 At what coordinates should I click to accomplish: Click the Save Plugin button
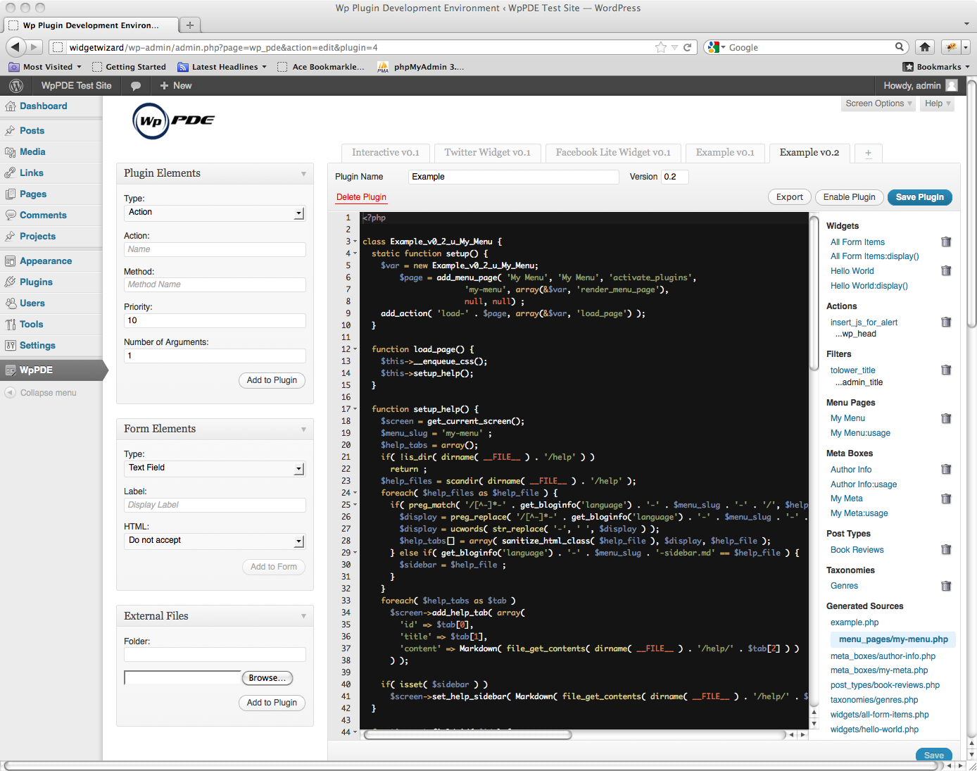pos(919,197)
